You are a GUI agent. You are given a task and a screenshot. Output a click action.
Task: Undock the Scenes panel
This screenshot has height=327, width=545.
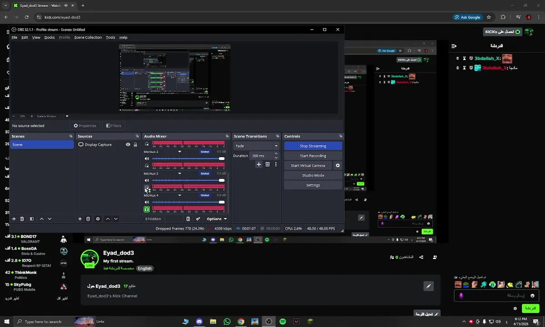pos(71,136)
